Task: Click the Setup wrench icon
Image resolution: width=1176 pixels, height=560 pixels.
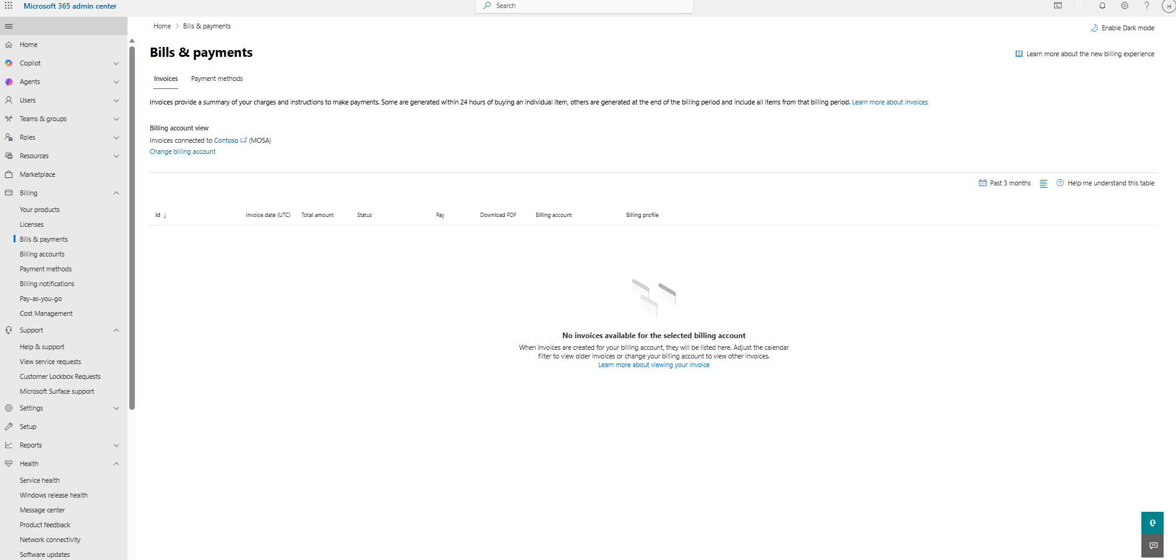Action: [x=9, y=426]
